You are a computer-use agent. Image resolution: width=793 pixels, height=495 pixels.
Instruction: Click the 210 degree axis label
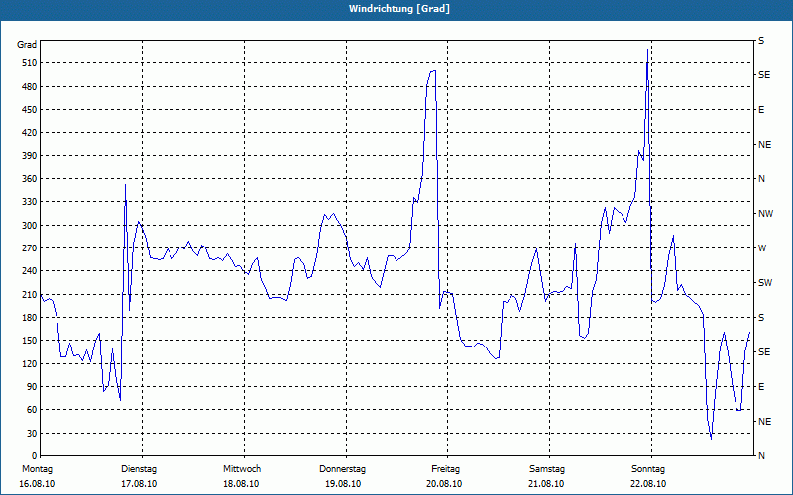pyautogui.click(x=30, y=294)
